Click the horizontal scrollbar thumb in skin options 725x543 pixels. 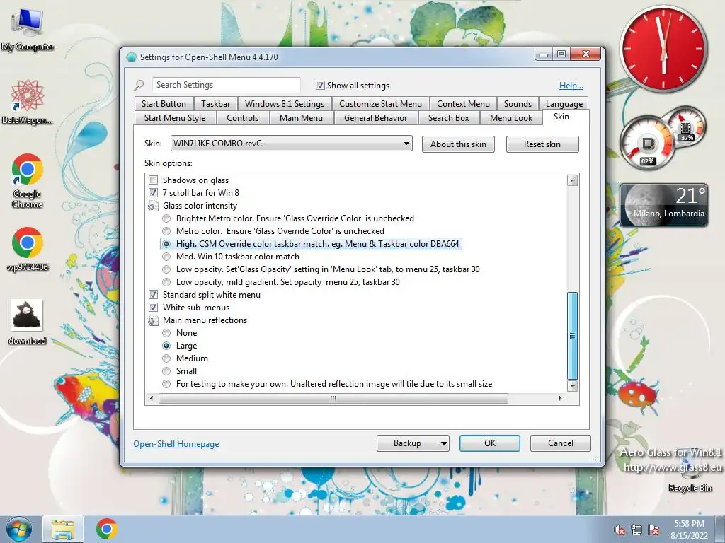[x=333, y=399]
